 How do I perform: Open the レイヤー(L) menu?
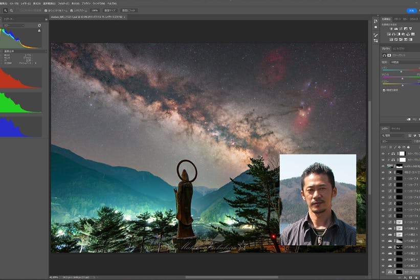(x=26, y=4)
